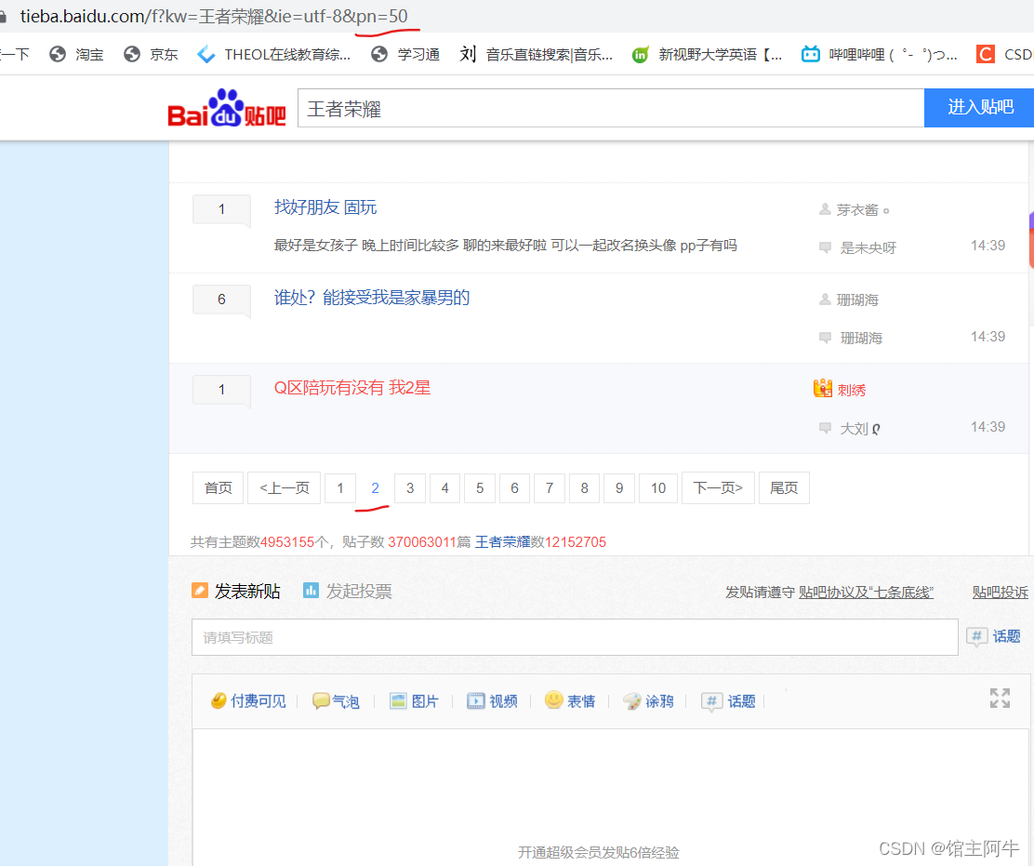Select the 气泡 bubble icon
1034x866 pixels.
pyautogui.click(x=321, y=700)
